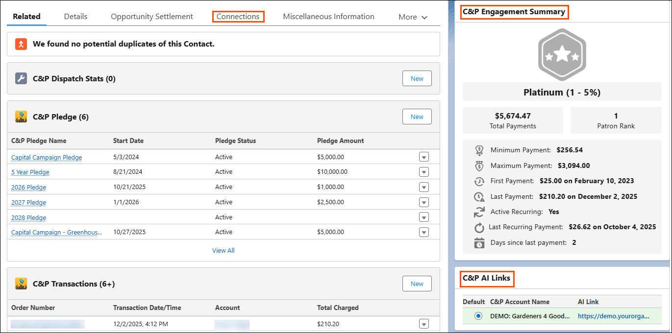
Task: Click the 10/21/2025 start date cell
Action: pos(129,187)
